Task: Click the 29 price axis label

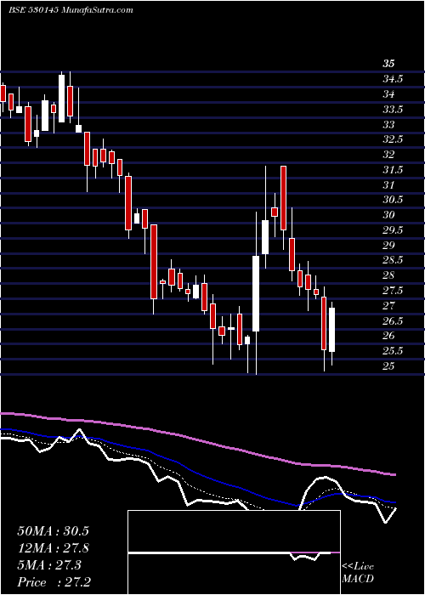Action: tap(388, 245)
